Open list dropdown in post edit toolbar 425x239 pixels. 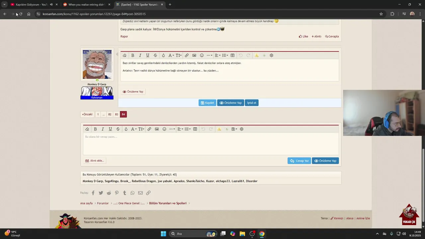pos(225,55)
